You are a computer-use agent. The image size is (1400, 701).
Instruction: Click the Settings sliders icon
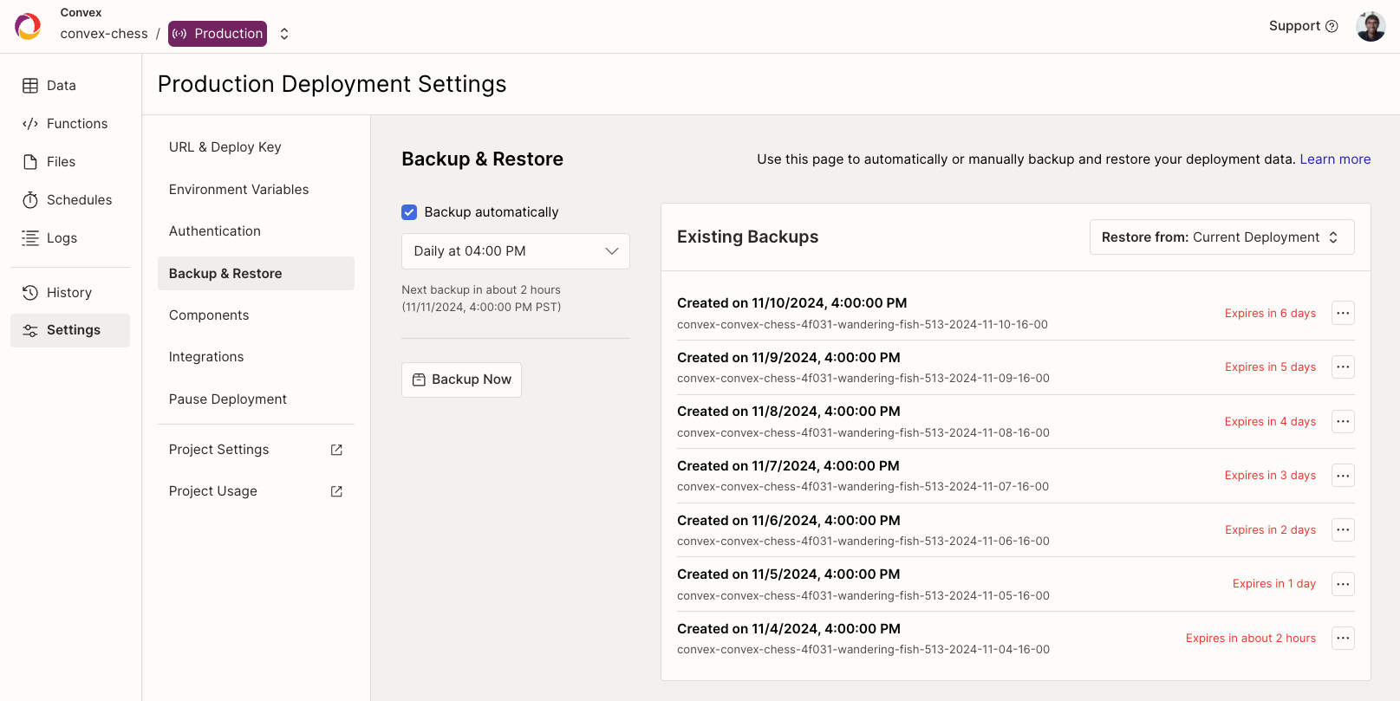(30, 330)
